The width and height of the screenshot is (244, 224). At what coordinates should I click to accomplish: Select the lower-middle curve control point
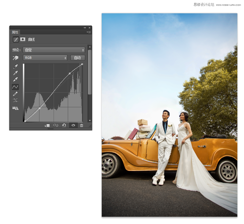(x=39, y=108)
